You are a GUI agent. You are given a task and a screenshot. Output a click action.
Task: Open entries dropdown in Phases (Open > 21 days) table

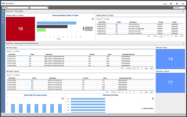click(x=103, y=19)
